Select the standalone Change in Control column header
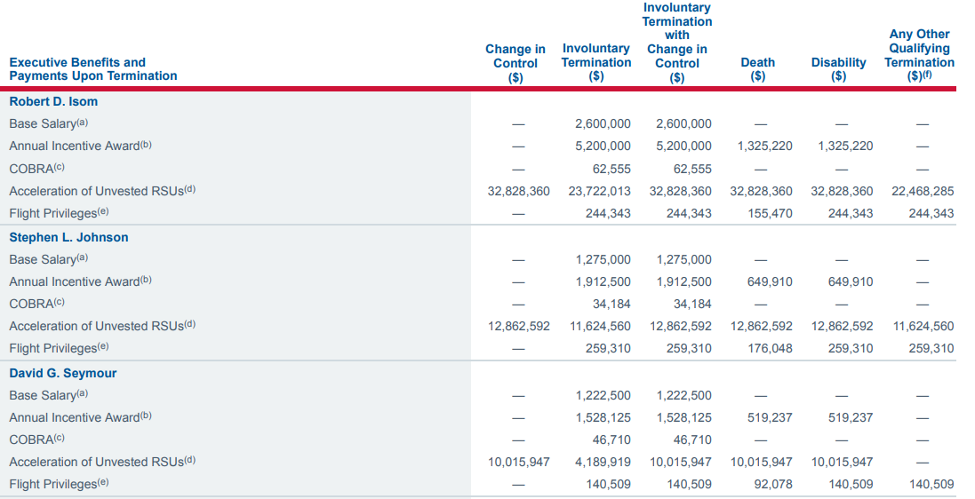975x499 pixels. pyautogui.click(x=515, y=62)
